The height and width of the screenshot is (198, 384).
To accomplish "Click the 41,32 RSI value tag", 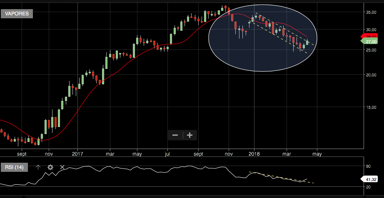I will 369,179.
